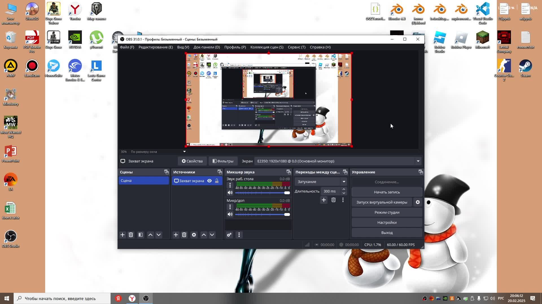Pop out the Микшер звука dock panel
542x304 pixels.
(289, 172)
